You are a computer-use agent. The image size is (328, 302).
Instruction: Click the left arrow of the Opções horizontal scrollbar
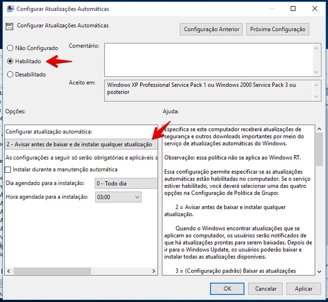pyautogui.click(x=9, y=271)
